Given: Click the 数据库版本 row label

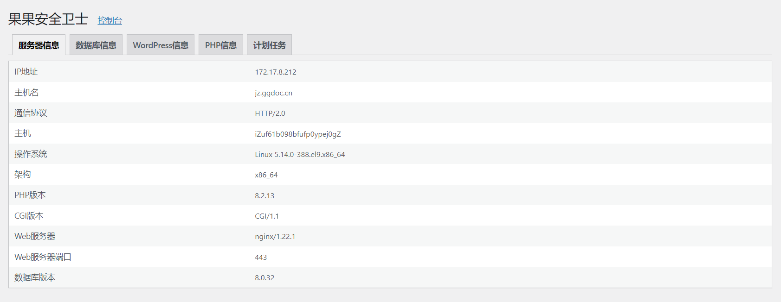Looking at the screenshot, I should (x=35, y=277).
